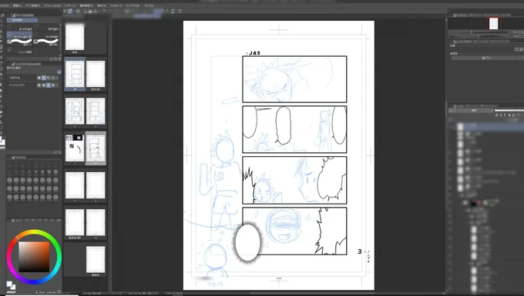Viewport: 524px width, 296px height.
Task: Set creation method to Add to selection
Action: pos(44,78)
